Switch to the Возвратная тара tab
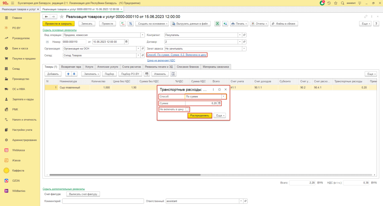 point(71,67)
